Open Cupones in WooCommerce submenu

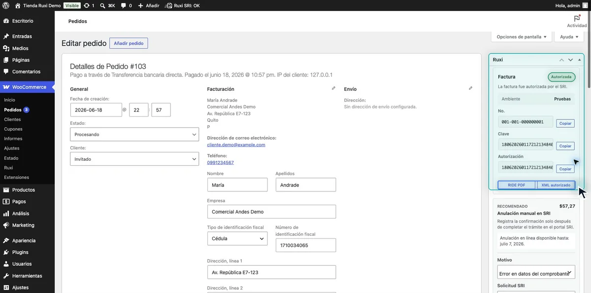[13, 129]
